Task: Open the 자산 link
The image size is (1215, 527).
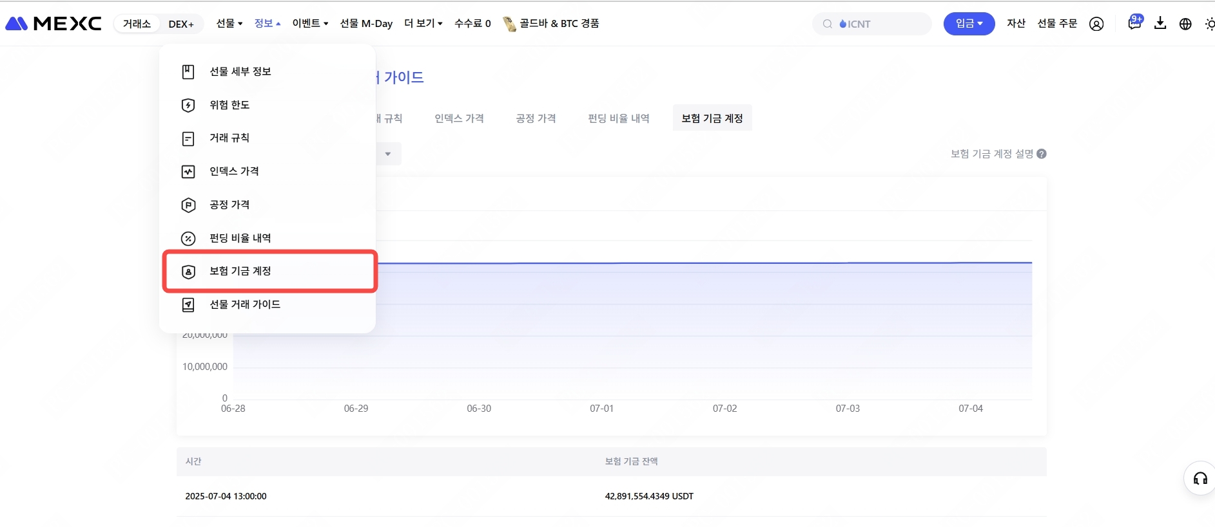Action: click(x=1016, y=23)
